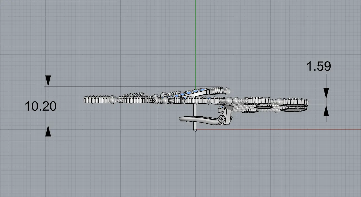Select the large sphere bead left of the far-right bezel
The height and width of the screenshot is (197, 361).
pyautogui.click(x=279, y=101)
